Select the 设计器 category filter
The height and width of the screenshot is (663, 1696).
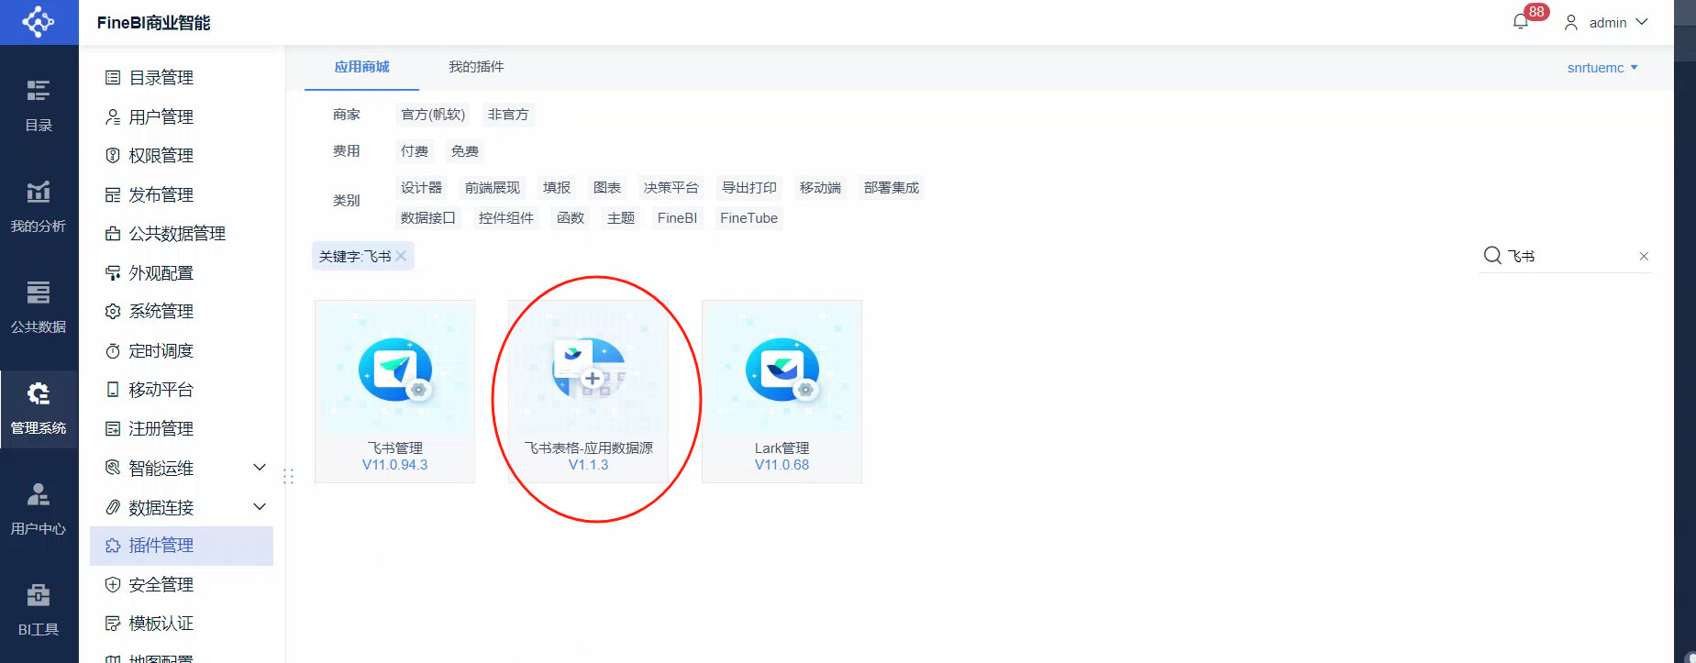(x=421, y=188)
